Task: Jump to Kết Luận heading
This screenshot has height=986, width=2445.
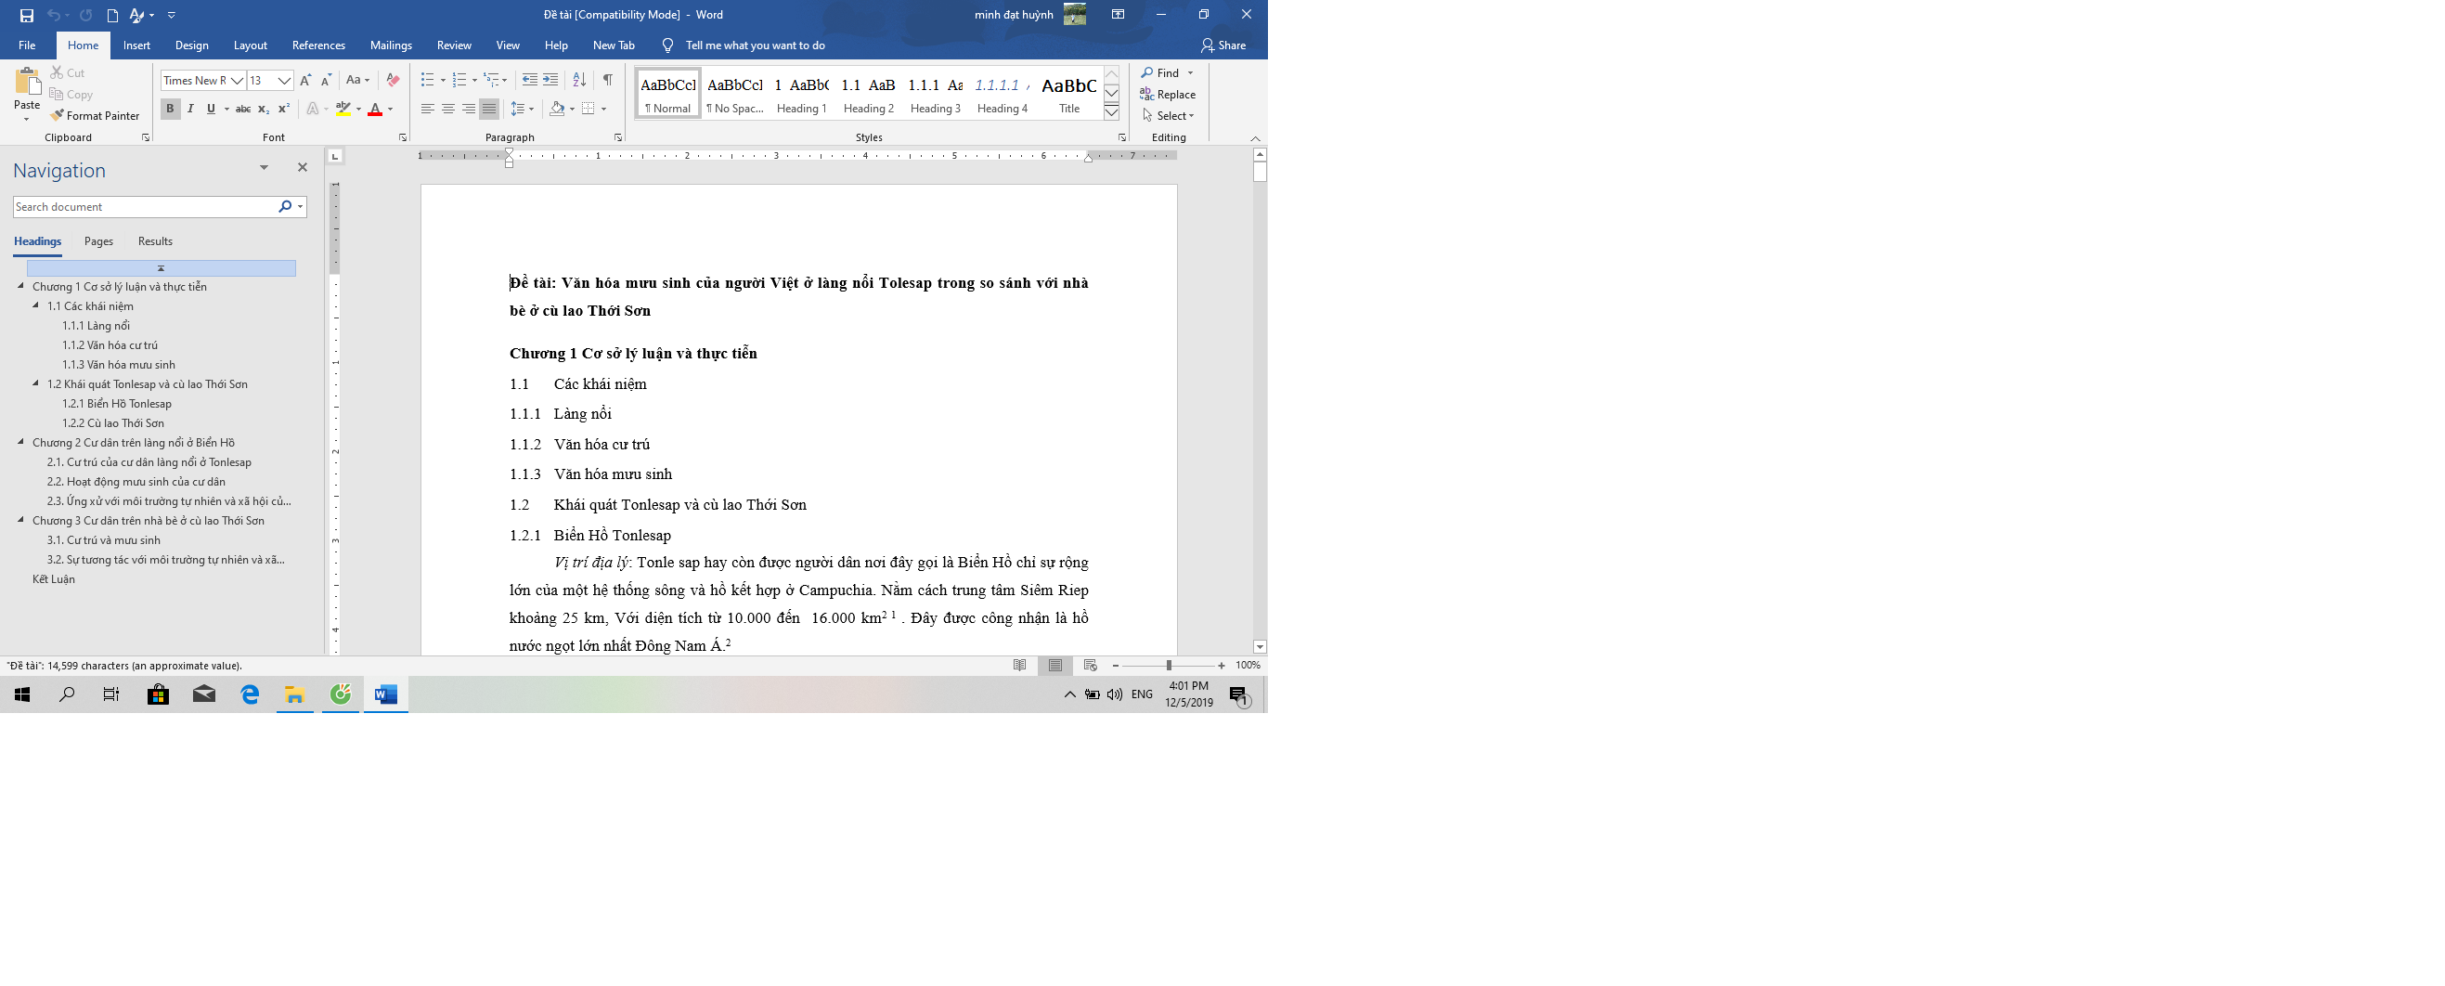Action: point(53,579)
